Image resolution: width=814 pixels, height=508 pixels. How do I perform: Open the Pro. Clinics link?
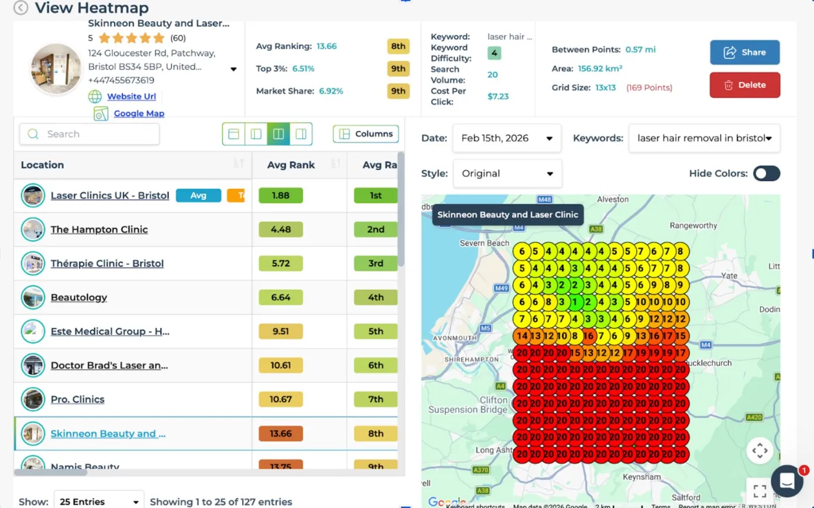[78, 400]
